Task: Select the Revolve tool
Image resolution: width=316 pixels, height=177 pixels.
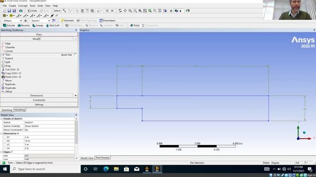Action: (24, 26)
